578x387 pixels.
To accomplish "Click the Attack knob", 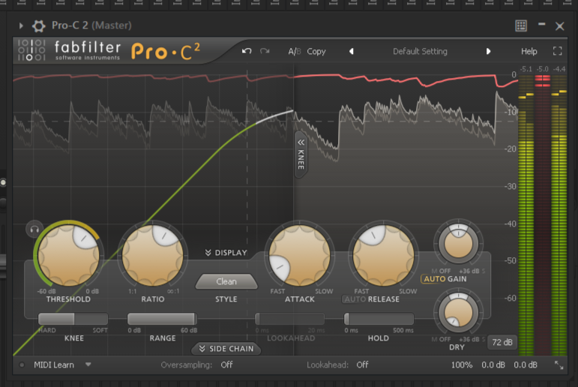I will coord(299,256).
